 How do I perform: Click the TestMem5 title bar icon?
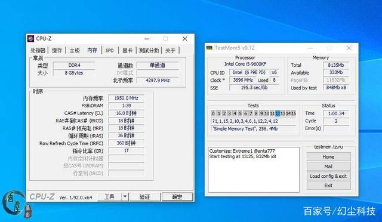click(x=210, y=48)
